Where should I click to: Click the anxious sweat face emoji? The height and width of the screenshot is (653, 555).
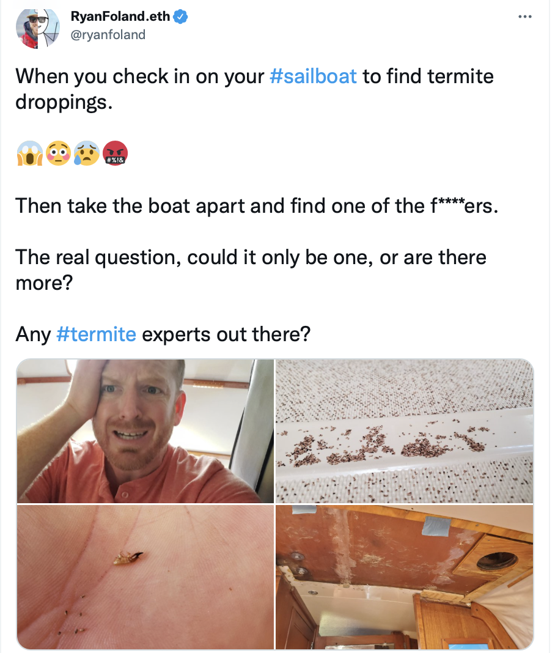point(87,153)
